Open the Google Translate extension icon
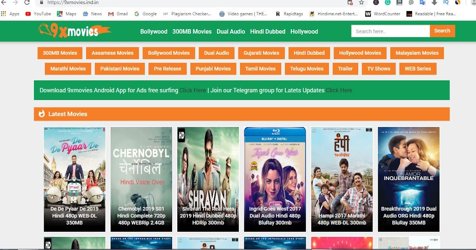This screenshot has width=476, height=250. 422,2
